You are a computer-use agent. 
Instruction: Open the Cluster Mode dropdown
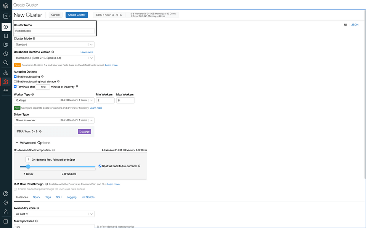pos(54,44)
